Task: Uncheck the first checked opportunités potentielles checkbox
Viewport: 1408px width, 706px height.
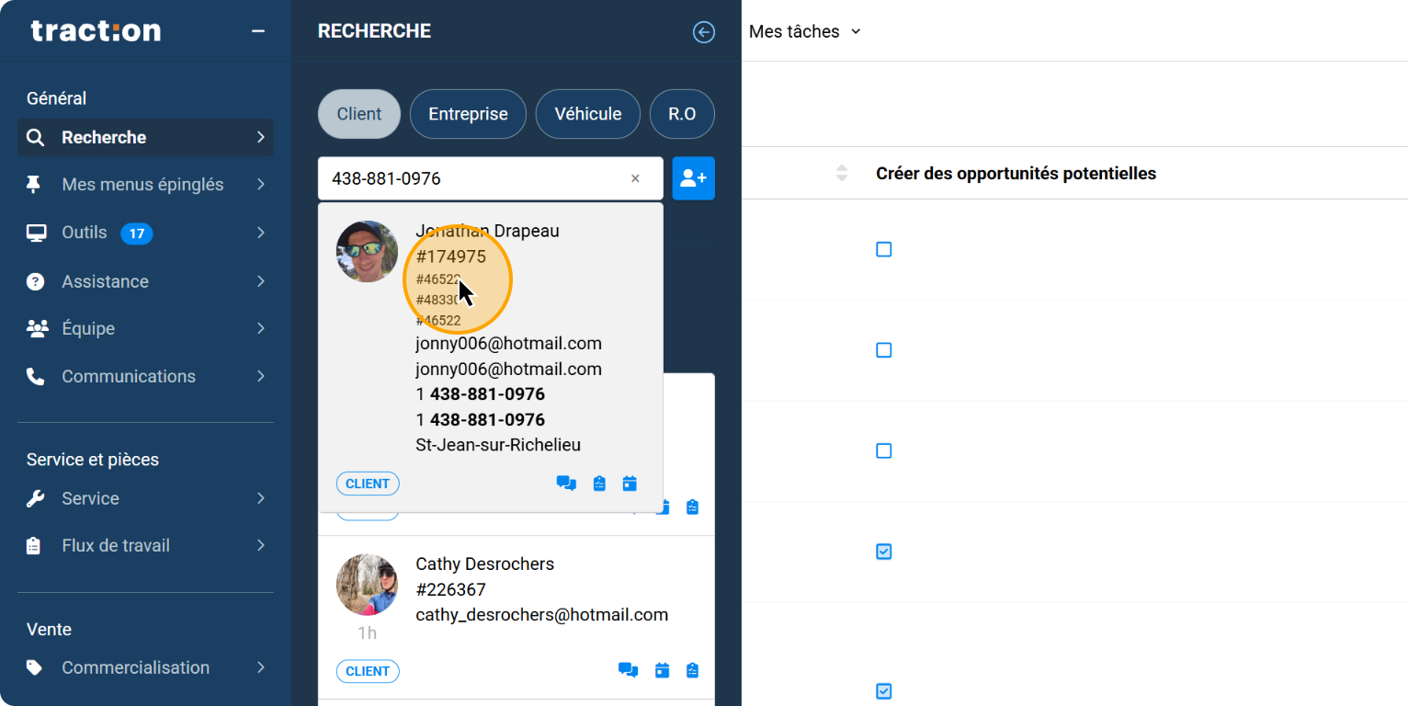Action: pyautogui.click(x=883, y=552)
